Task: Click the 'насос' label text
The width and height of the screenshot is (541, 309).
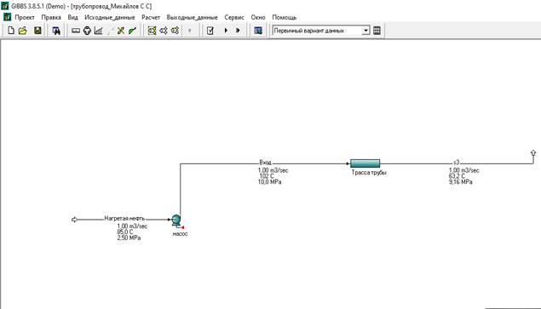Action: coord(180,234)
